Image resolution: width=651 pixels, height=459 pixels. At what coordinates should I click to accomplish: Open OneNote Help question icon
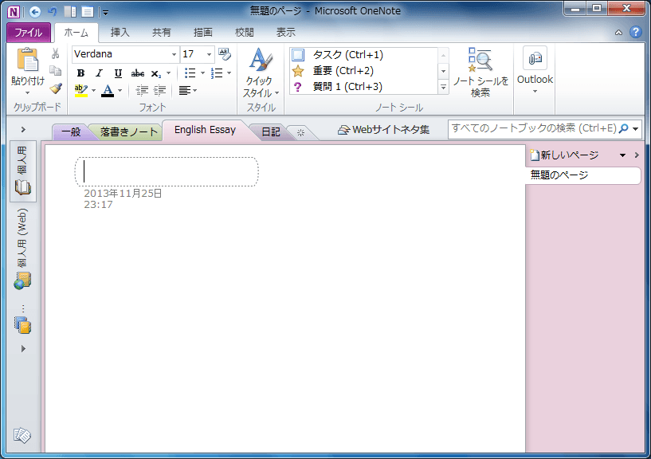(x=636, y=32)
